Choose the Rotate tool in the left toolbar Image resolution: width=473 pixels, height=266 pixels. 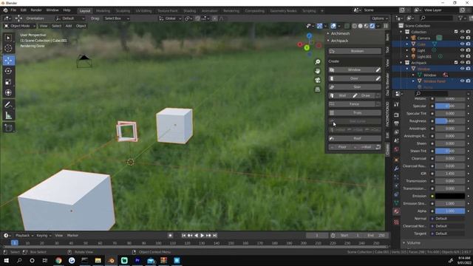8,71
